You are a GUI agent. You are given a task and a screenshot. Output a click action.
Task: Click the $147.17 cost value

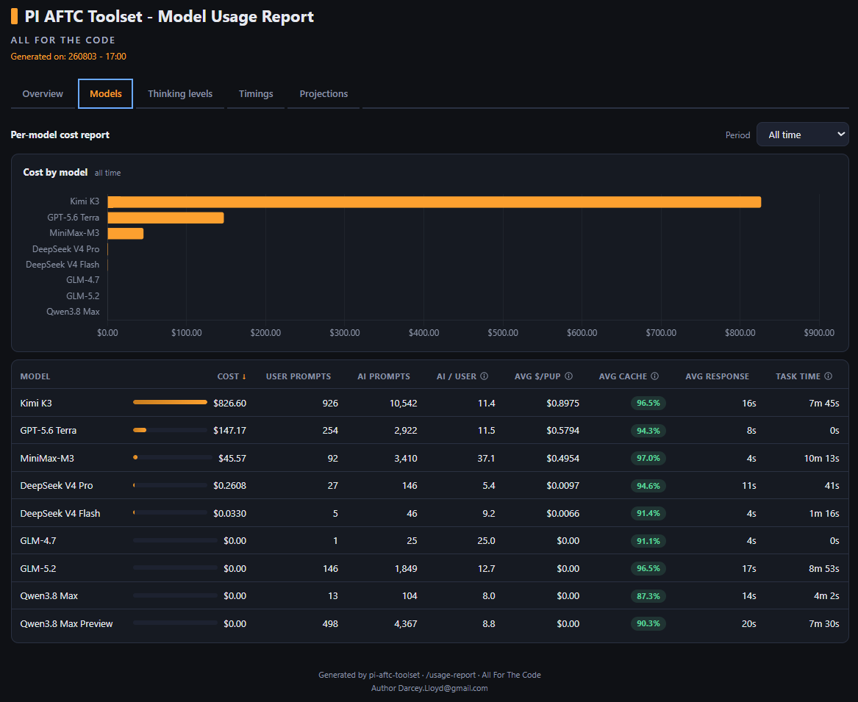[230, 431]
